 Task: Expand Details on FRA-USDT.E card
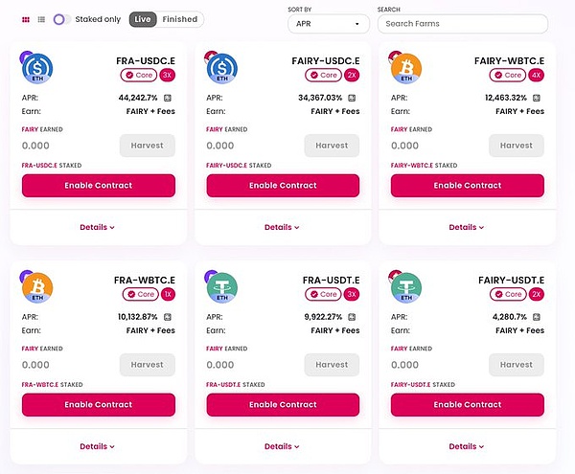click(282, 446)
